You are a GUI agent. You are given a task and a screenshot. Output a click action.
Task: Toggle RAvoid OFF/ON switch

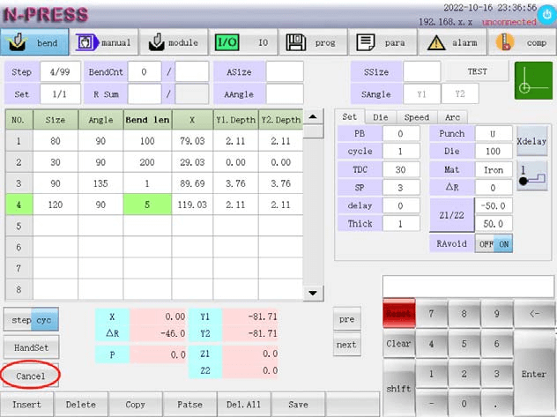pos(492,244)
